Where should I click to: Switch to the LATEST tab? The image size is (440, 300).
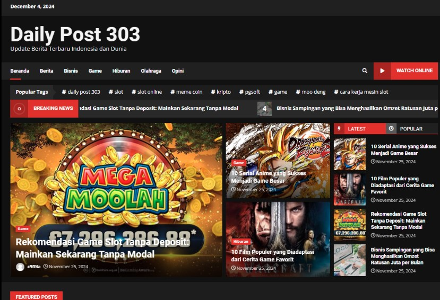pos(360,129)
